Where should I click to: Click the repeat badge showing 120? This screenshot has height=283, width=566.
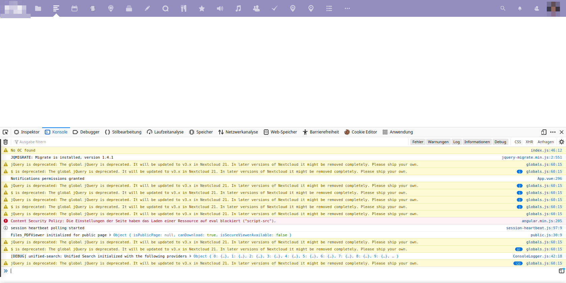point(518,264)
